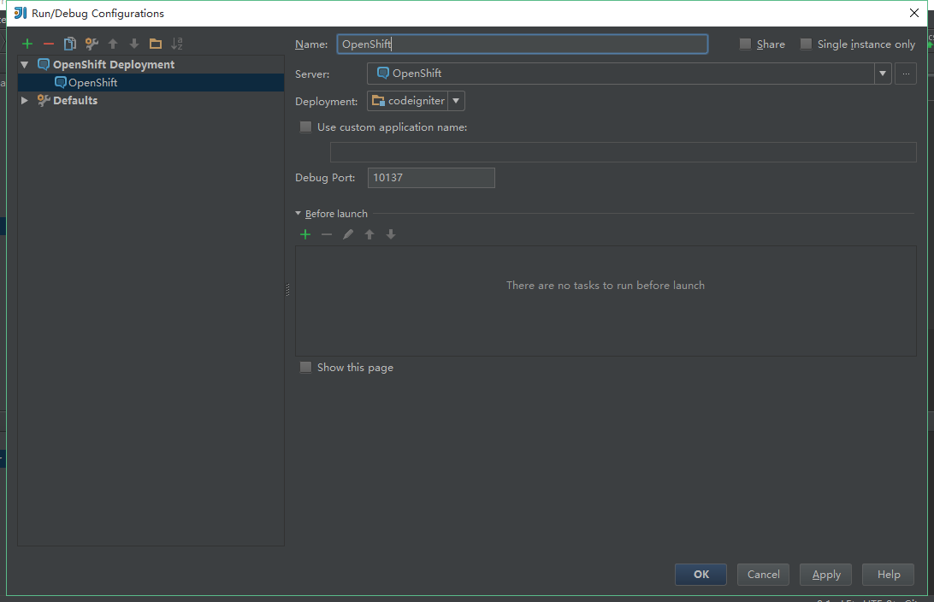
Task: Enable Single instance only
Action: coord(806,44)
